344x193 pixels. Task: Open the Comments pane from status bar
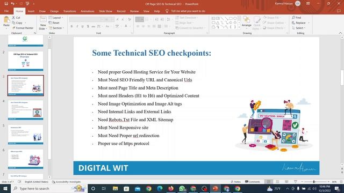pyautogui.click(x=253, y=182)
